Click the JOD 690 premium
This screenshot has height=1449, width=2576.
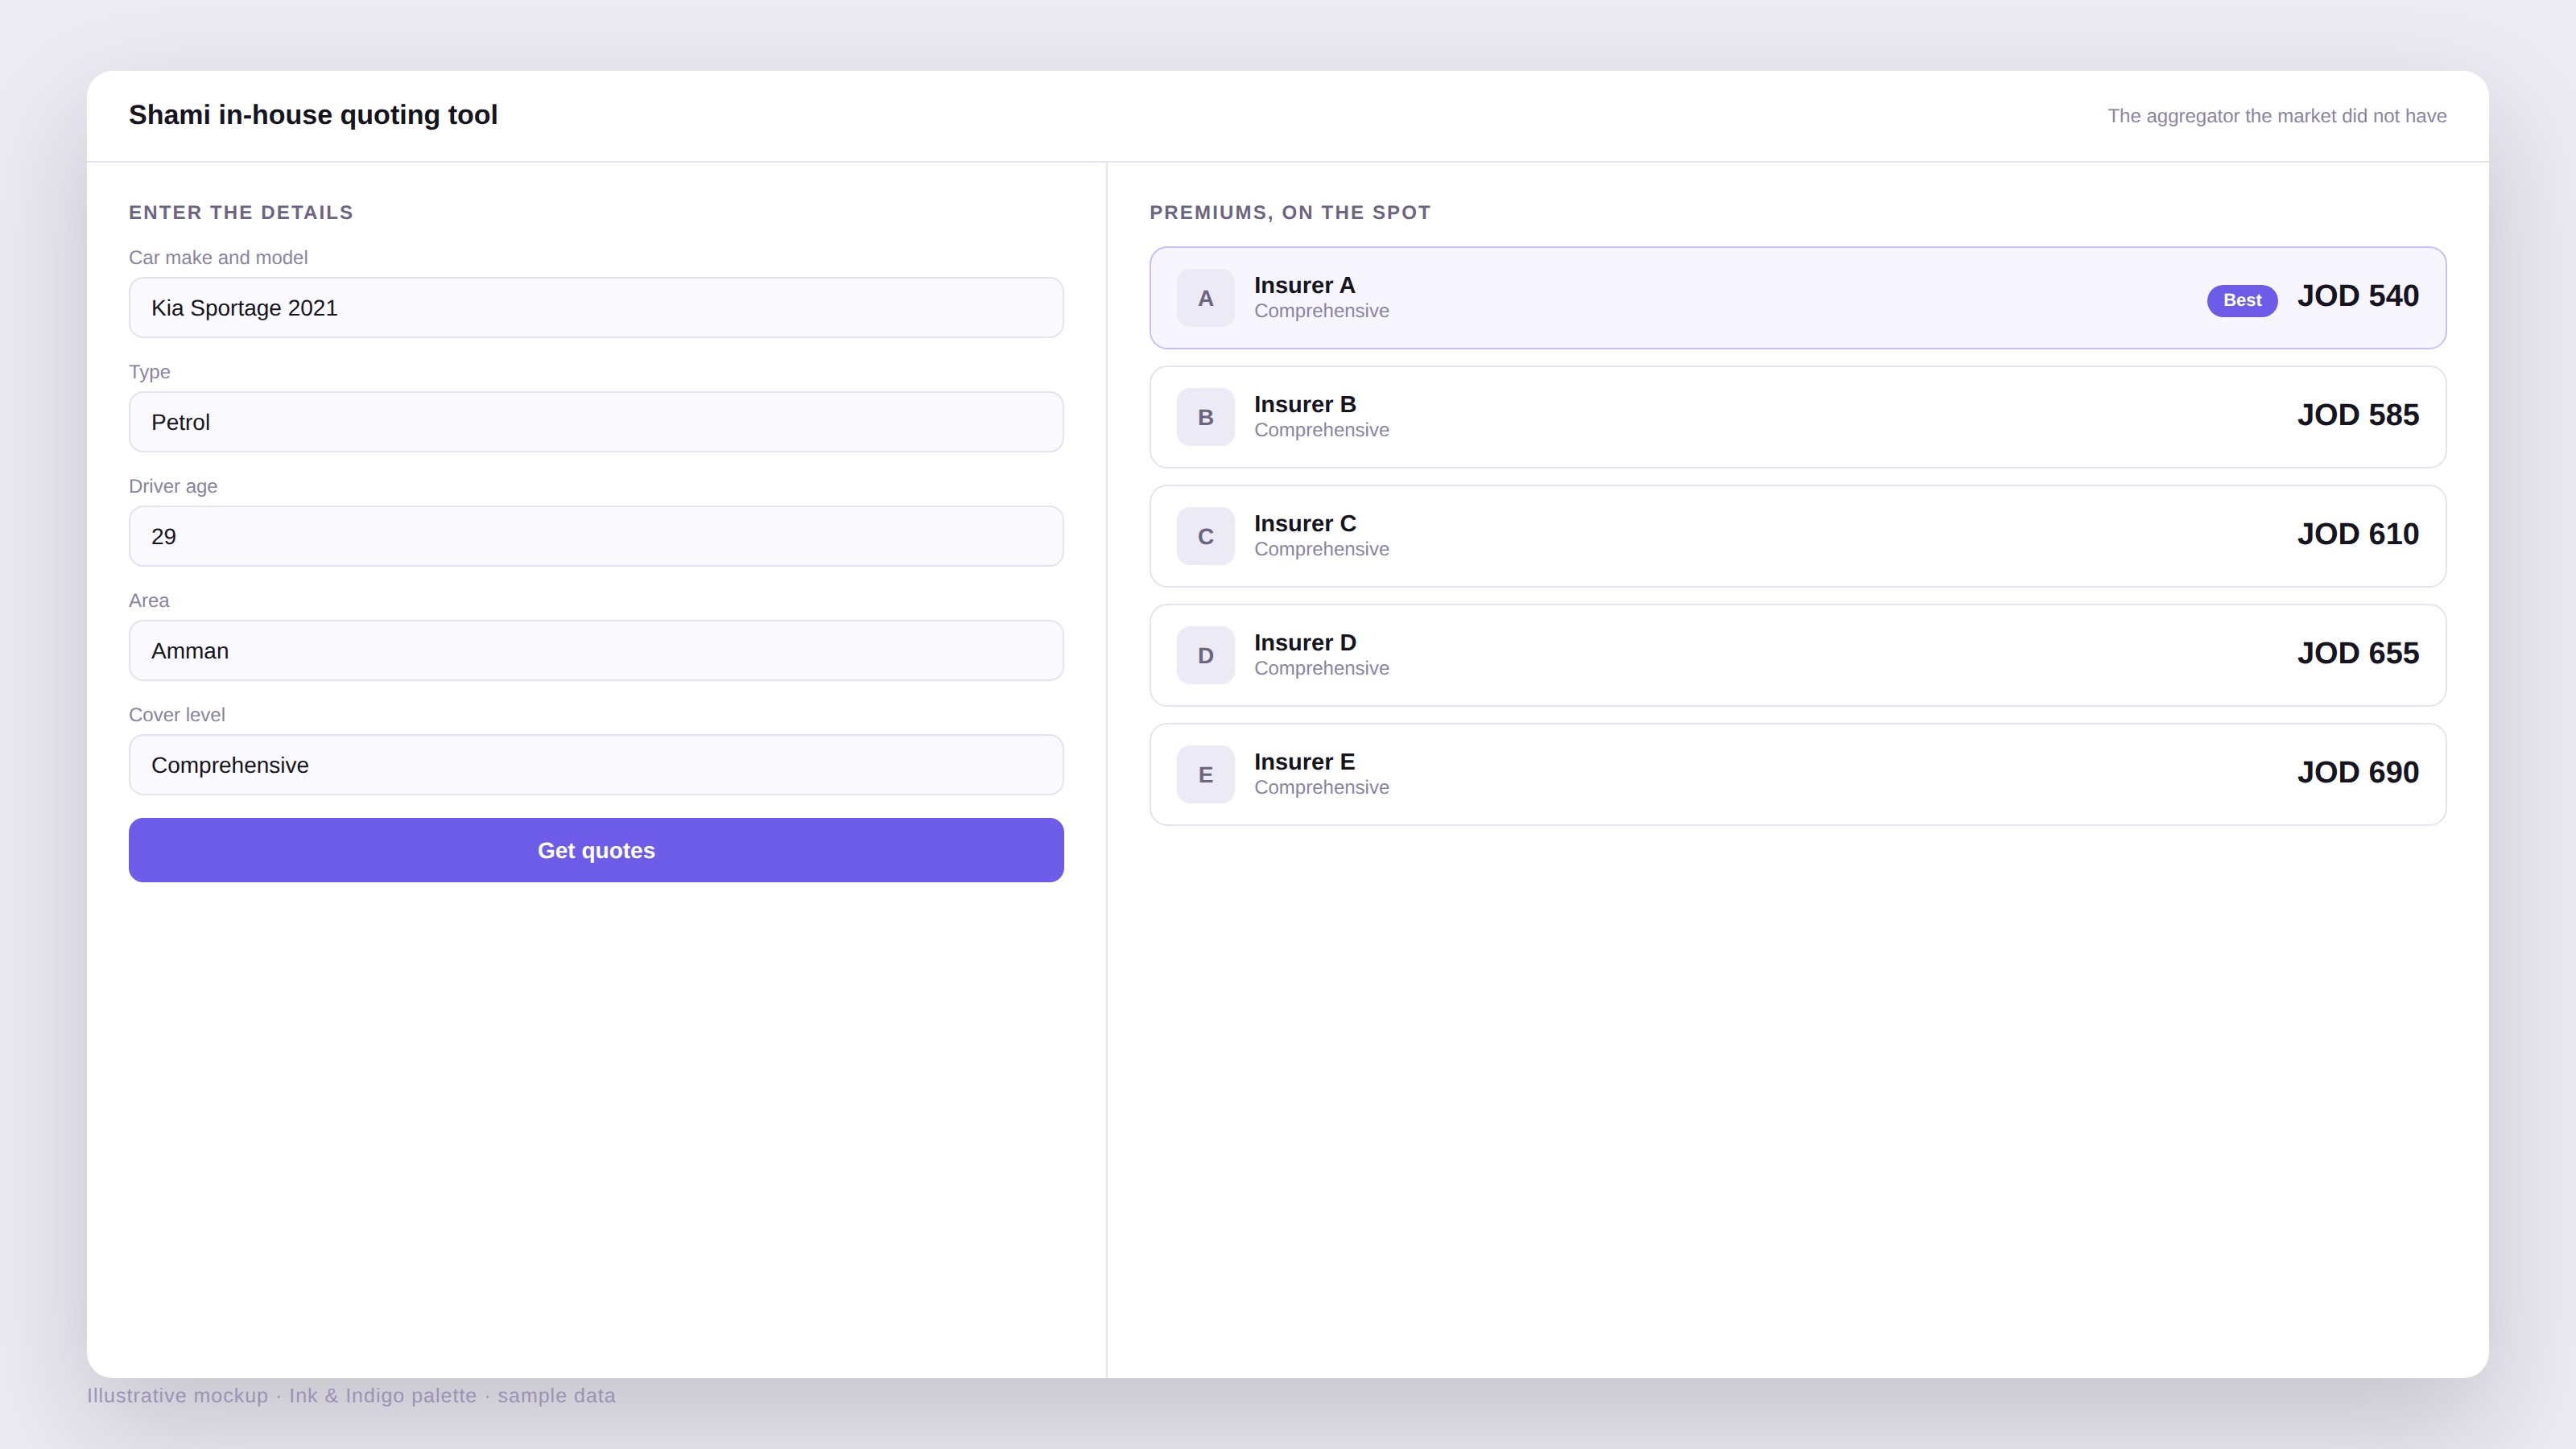tap(2358, 772)
